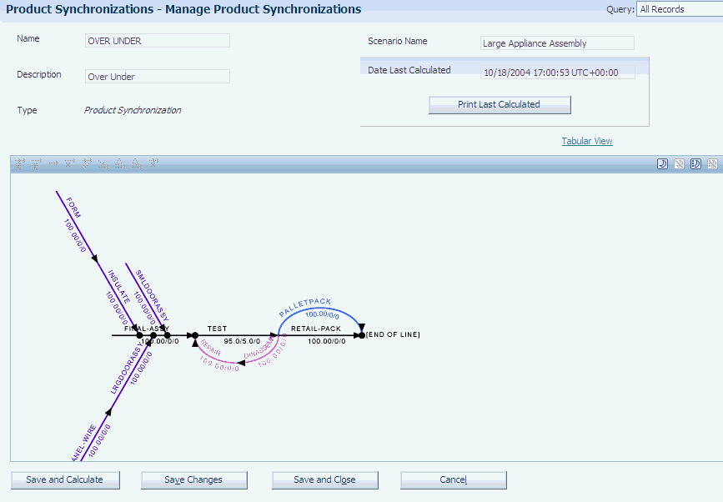Click the 100.00/0/0 value under PALLETPACK
This screenshot has height=502, width=723.
tap(323, 315)
